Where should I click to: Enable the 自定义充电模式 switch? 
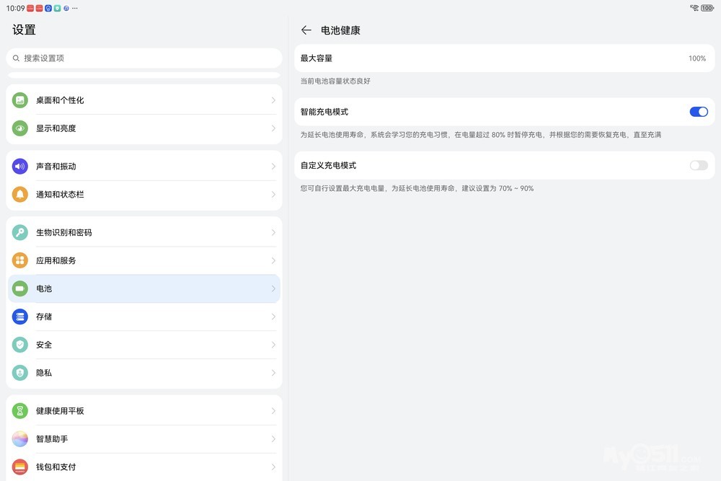pyautogui.click(x=698, y=165)
